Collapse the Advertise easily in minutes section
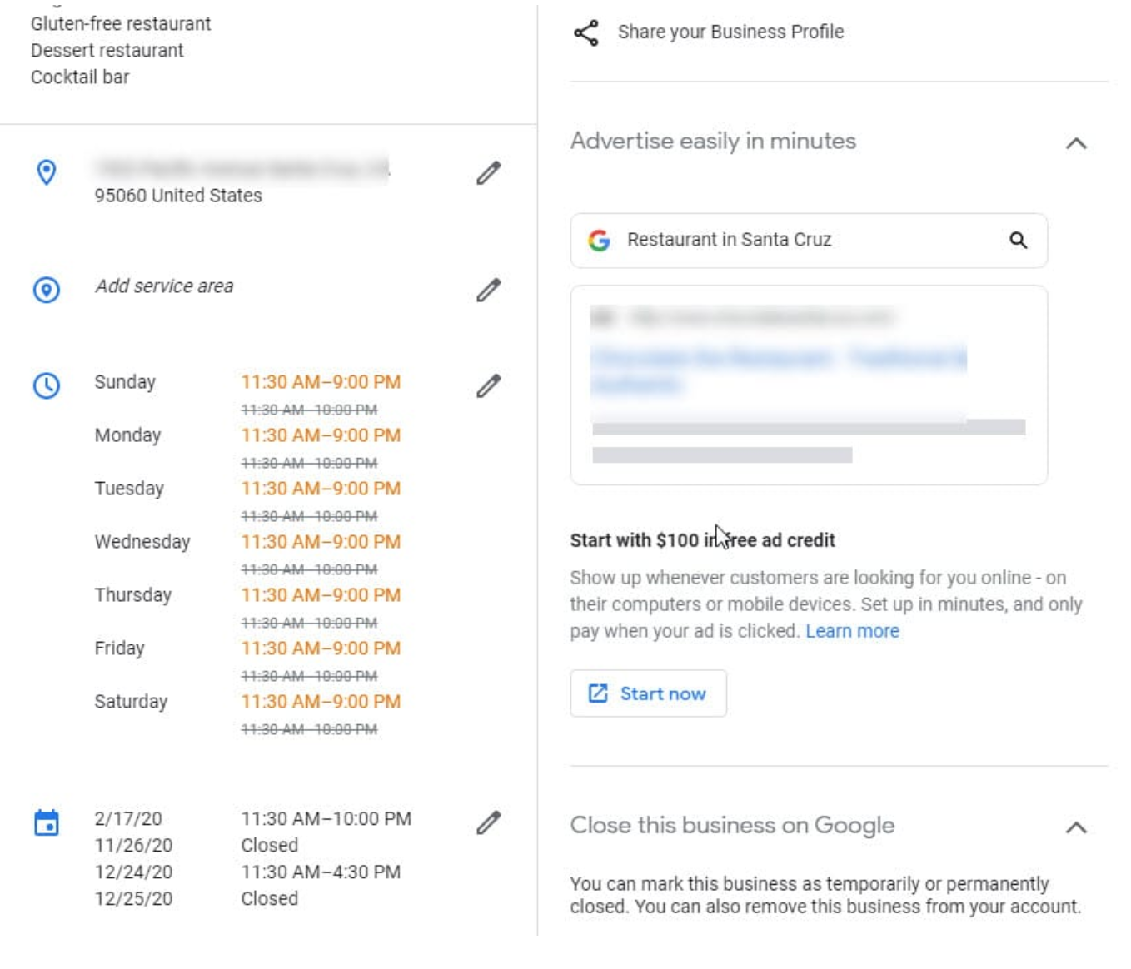 (1076, 143)
